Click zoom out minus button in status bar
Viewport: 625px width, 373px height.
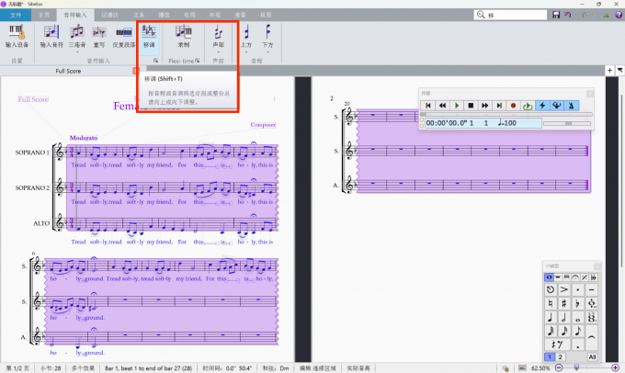[x=559, y=367]
